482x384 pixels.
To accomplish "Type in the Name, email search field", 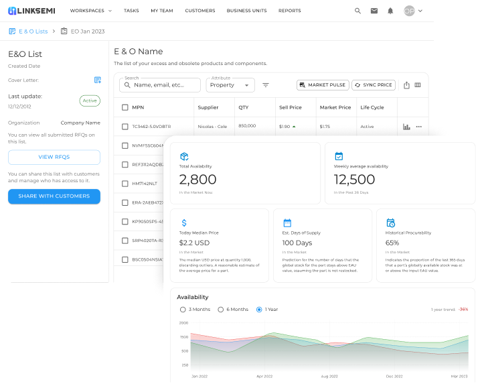I will (165, 85).
